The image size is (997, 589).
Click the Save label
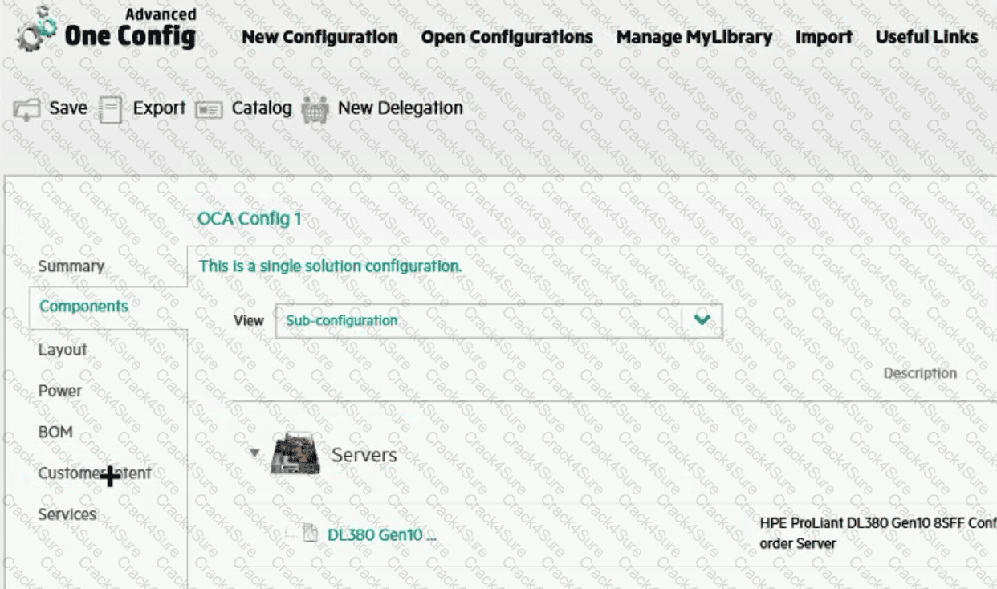tap(68, 108)
